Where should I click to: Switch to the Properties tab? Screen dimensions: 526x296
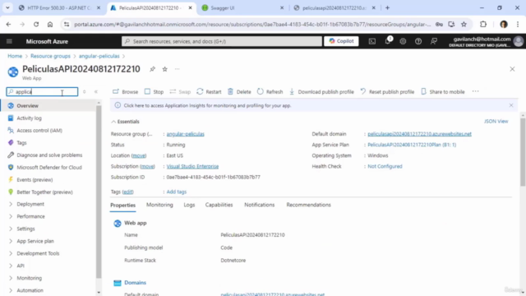click(122, 205)
